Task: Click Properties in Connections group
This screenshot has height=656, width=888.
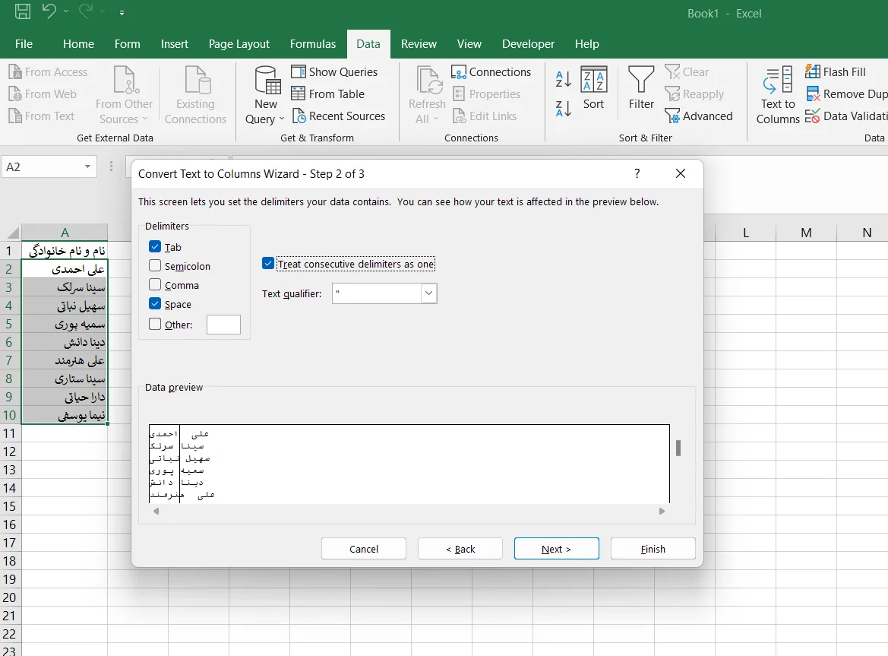Action: point(486,94)
